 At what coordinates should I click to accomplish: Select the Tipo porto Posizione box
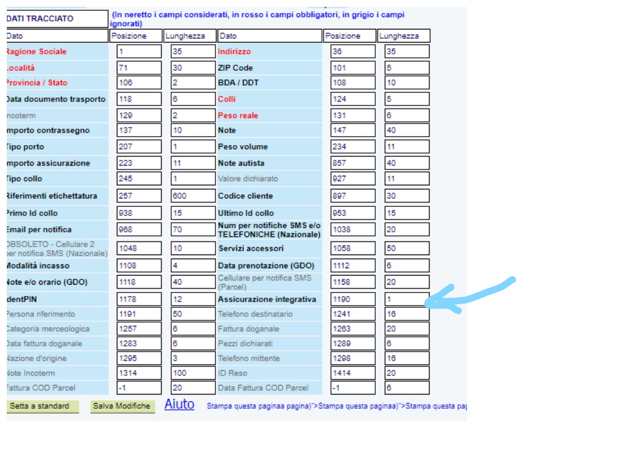139,147
